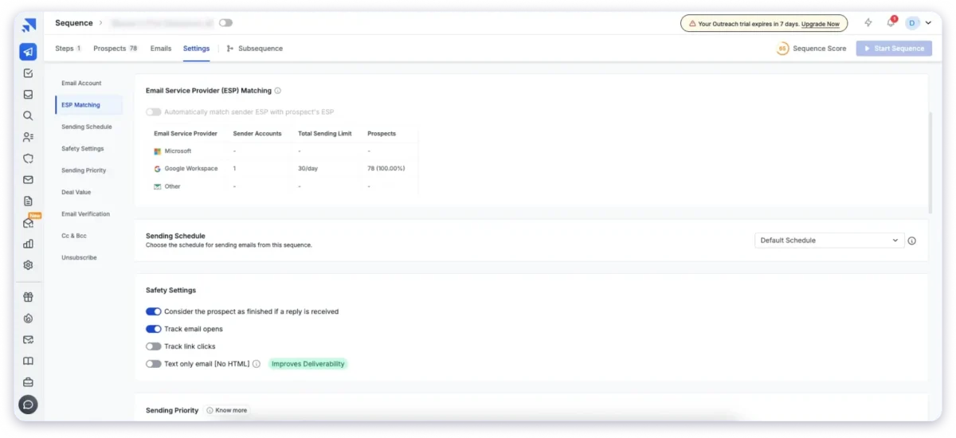Viewport: 956px width, 438px height.
Task: Toggle Consider prospect finished if reply received
Action: point(153,311)
